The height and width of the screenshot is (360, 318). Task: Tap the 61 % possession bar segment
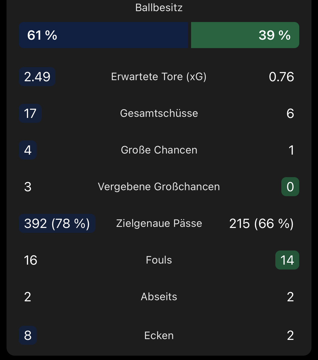coord(104,35)
